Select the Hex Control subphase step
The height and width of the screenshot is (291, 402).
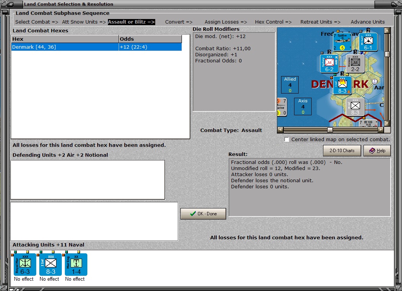pyautogui.click(x=273, y=22)
